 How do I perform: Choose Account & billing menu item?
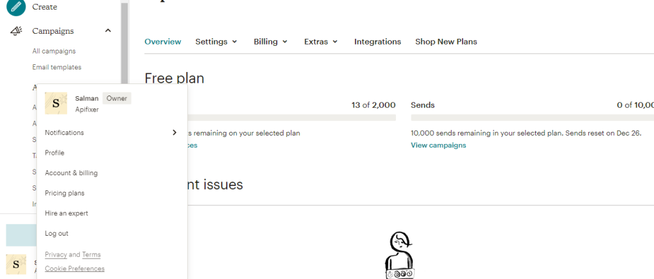71,173
